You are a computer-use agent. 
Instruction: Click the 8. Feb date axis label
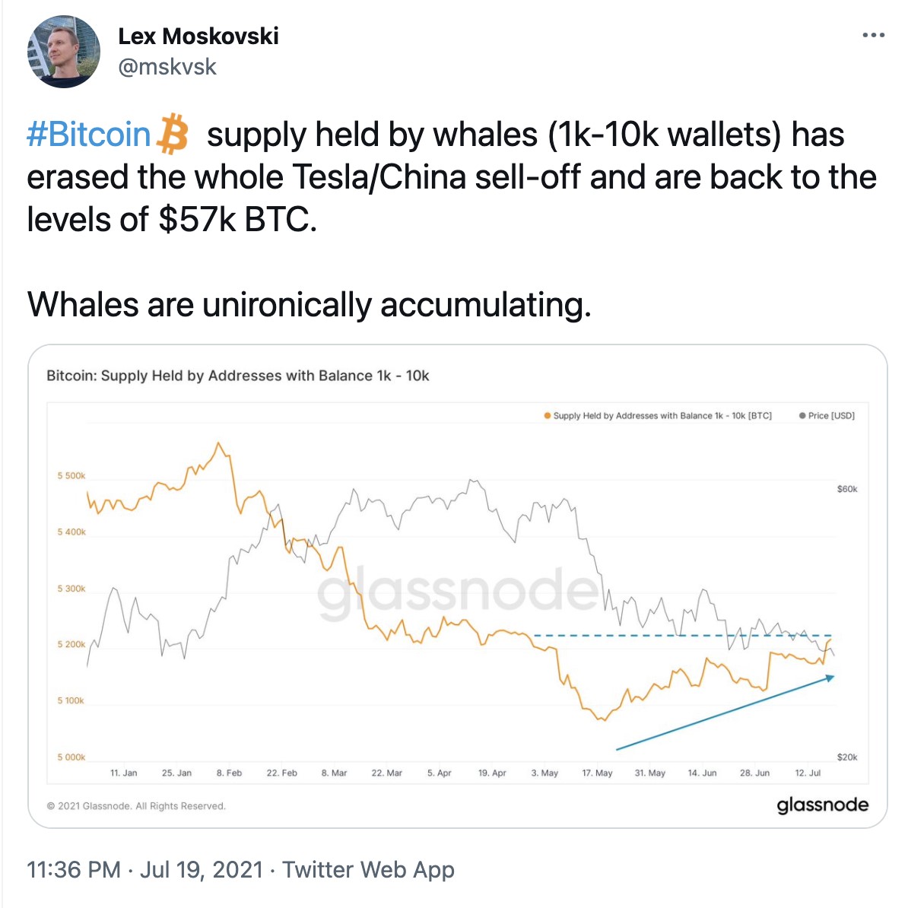click(229, 773)
